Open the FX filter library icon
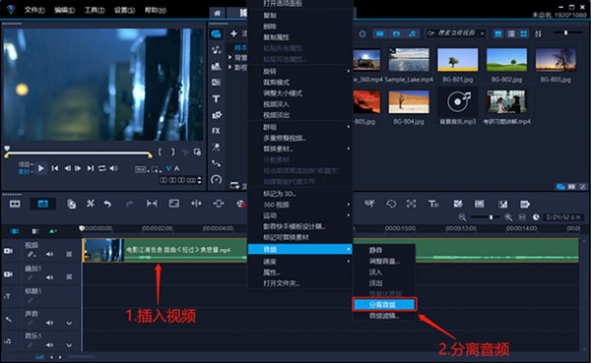Screen dimensions: 591x363 (x=216, y=131)
